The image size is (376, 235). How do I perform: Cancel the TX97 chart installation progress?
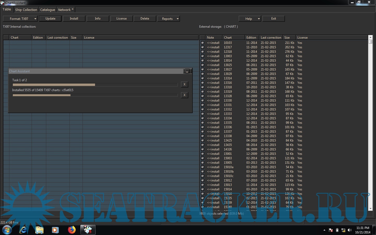(184, 95)
